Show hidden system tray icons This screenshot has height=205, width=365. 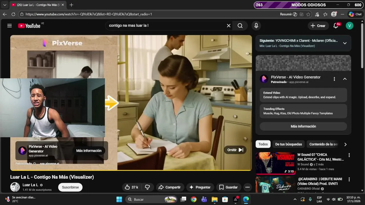[295, 199]
